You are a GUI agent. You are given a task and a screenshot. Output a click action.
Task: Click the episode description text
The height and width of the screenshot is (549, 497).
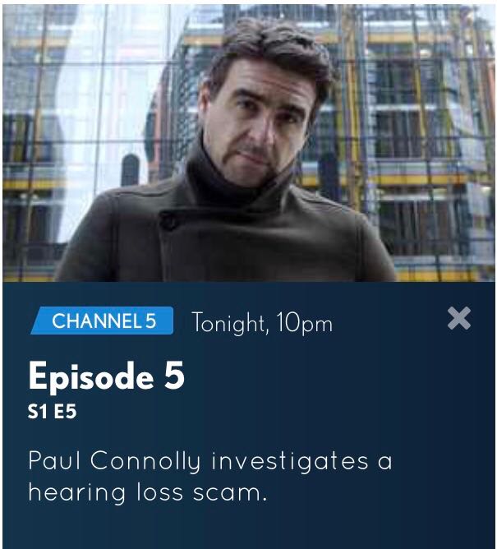[210, 476]
